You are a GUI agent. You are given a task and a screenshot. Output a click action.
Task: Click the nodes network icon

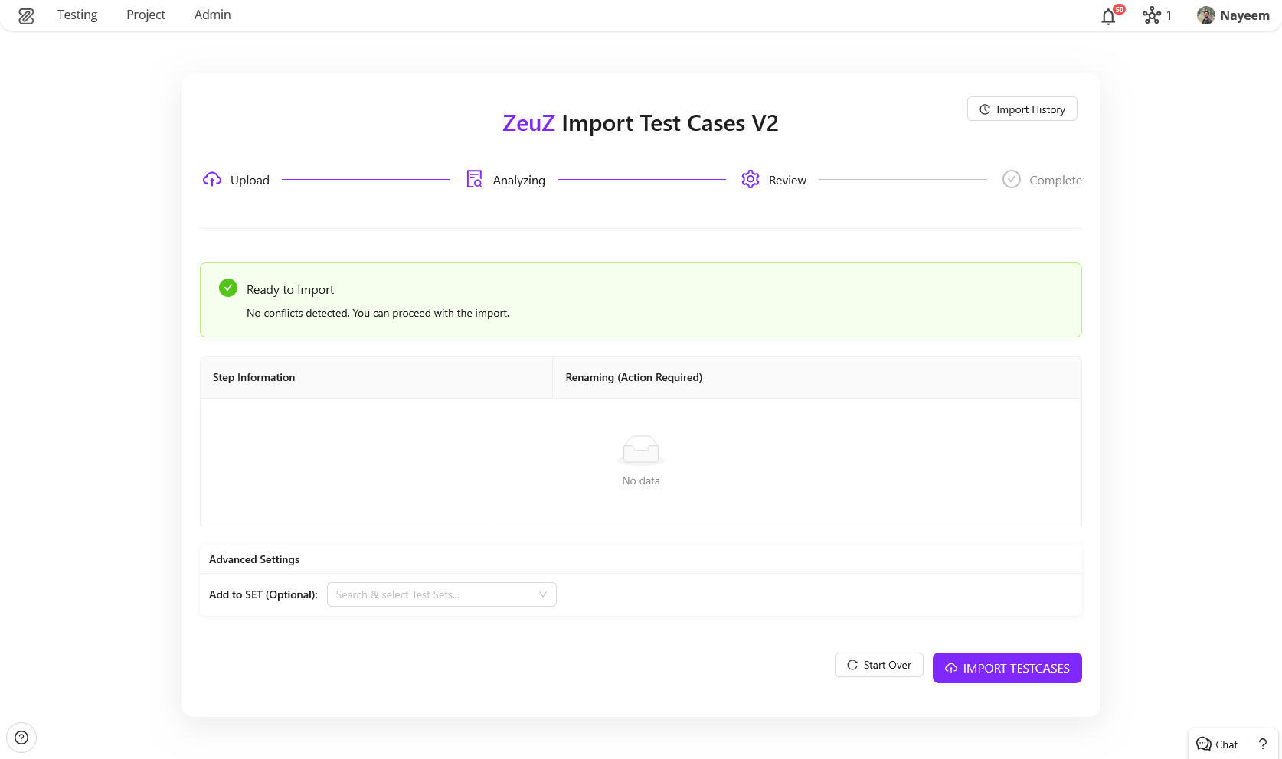pyautogui.click(x=1152, y=15)
